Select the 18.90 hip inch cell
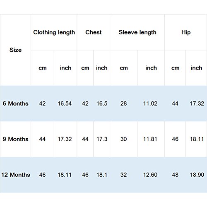Viewport: 207px width, 207px height. (196, 175)
